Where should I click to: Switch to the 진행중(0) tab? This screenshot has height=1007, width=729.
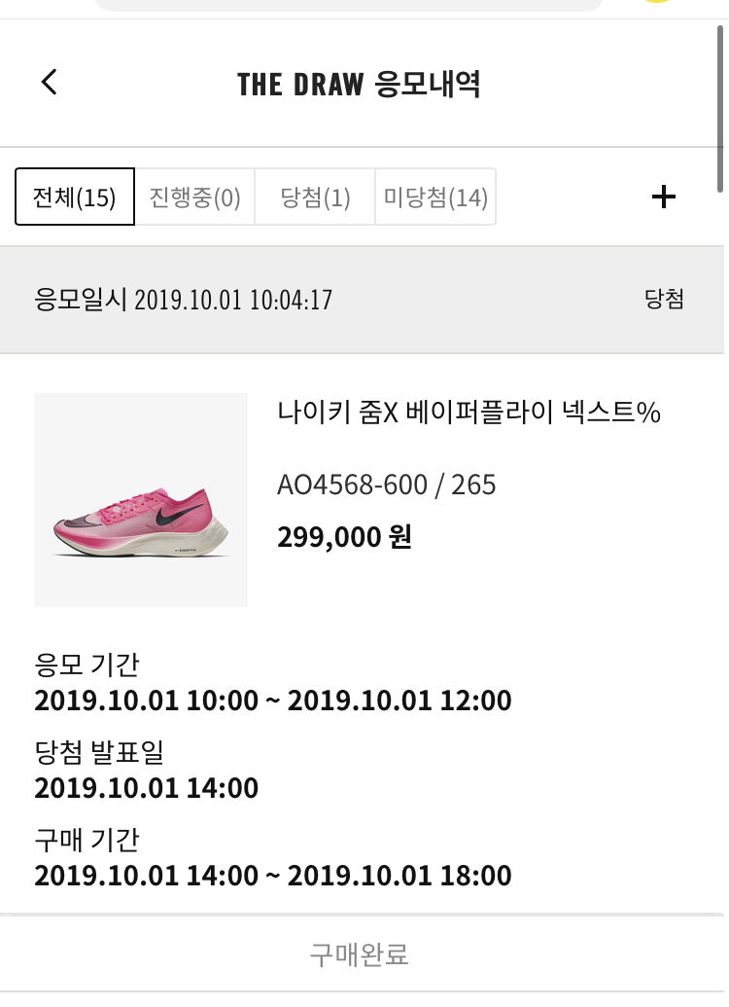click(x=194, y=197)
